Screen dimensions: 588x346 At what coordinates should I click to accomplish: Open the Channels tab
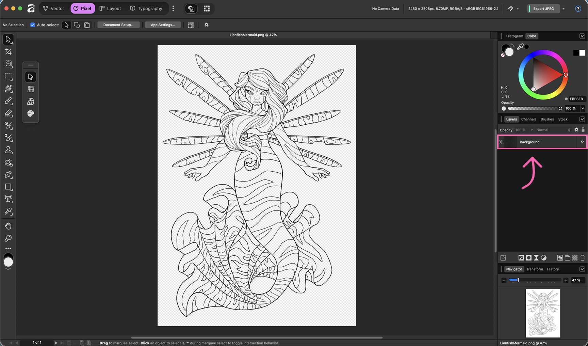(528, 119)
